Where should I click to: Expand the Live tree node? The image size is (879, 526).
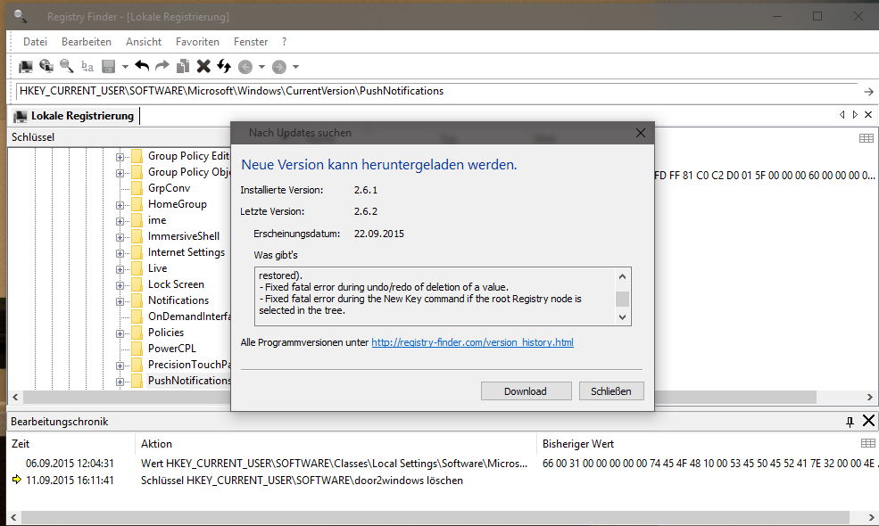coord(120,269)
